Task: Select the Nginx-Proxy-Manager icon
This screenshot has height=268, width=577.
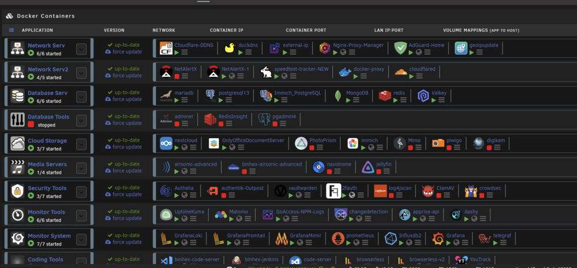Action: coord(324,48)
